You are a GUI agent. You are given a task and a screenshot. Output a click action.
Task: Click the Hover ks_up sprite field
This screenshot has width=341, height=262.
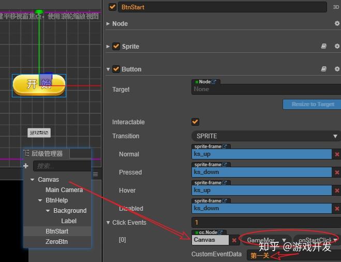pyautogui.click(x=262, y=190)
